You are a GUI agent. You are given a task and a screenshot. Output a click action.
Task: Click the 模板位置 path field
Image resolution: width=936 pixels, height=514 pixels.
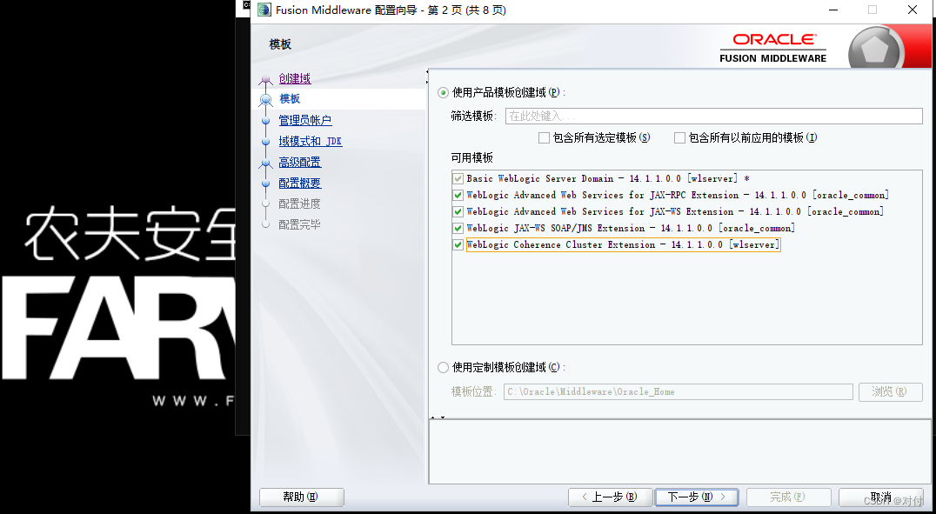(679, 391)
